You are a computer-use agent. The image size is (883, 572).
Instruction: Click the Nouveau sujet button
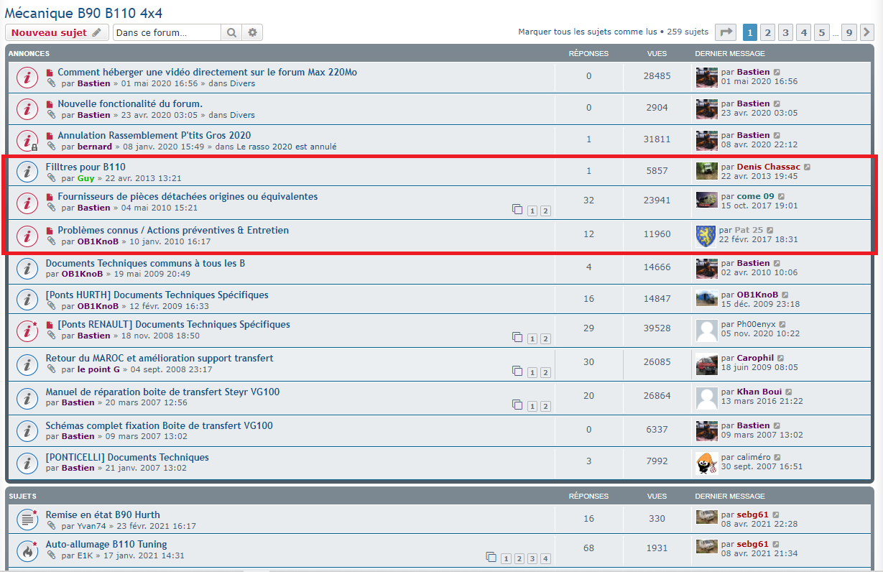57,32
